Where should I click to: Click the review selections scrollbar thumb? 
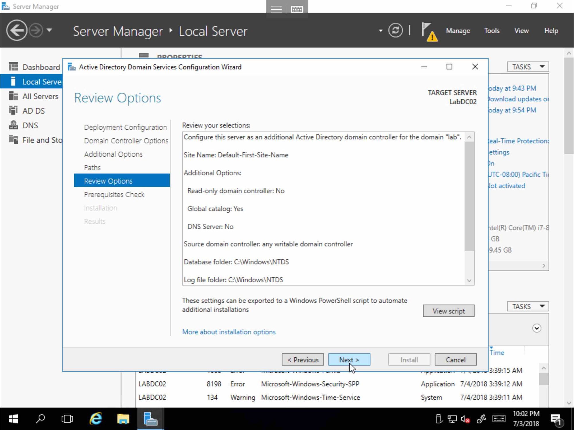point(469,196)
